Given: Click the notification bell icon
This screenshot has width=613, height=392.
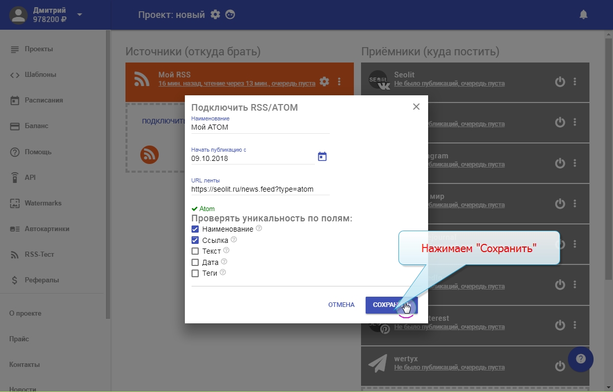Looking at the screenshot, I should point(583,15).
